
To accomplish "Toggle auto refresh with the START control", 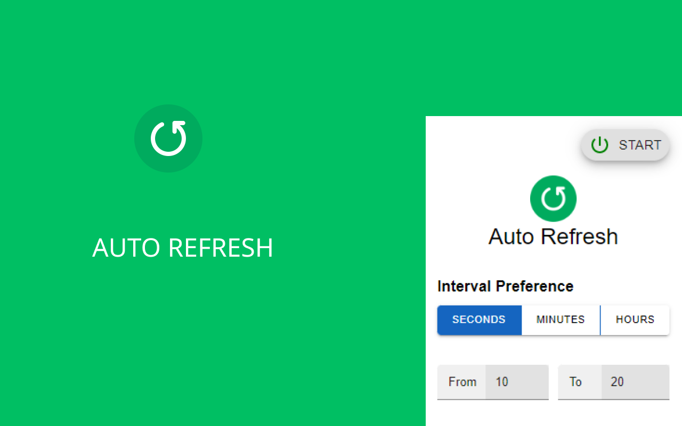I will [625, 144].
